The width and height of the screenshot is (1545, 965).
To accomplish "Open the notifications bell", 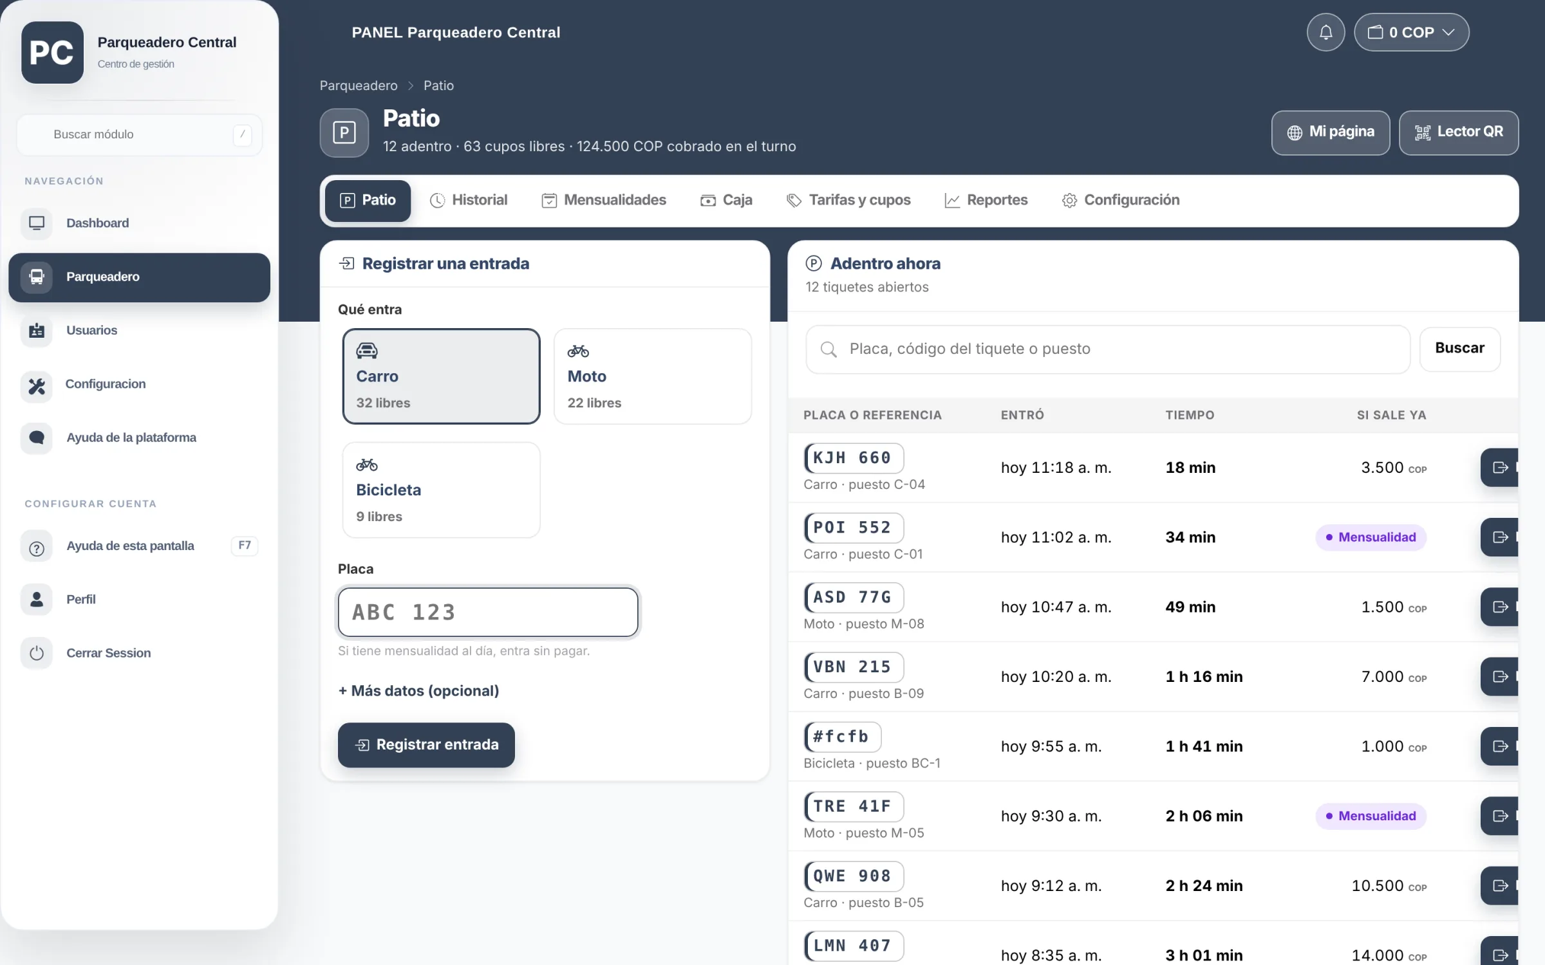I will (1325, 32).
